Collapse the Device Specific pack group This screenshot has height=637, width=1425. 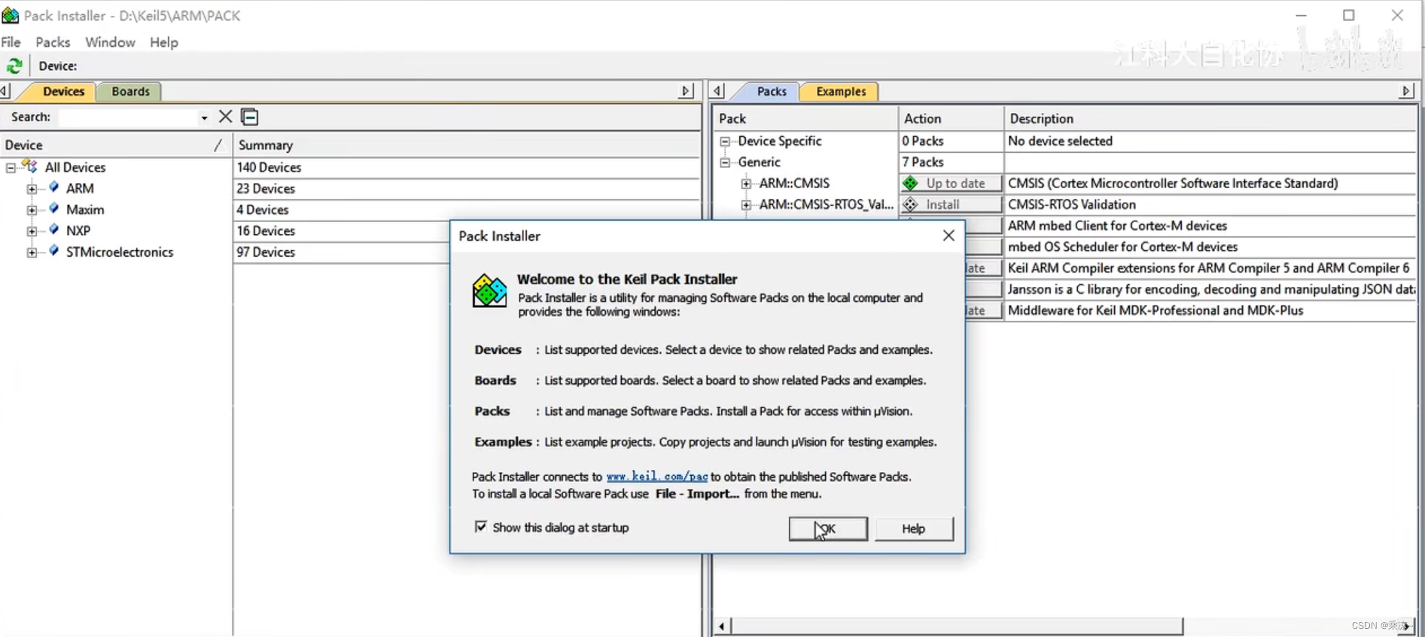click(x=725, y=141)
